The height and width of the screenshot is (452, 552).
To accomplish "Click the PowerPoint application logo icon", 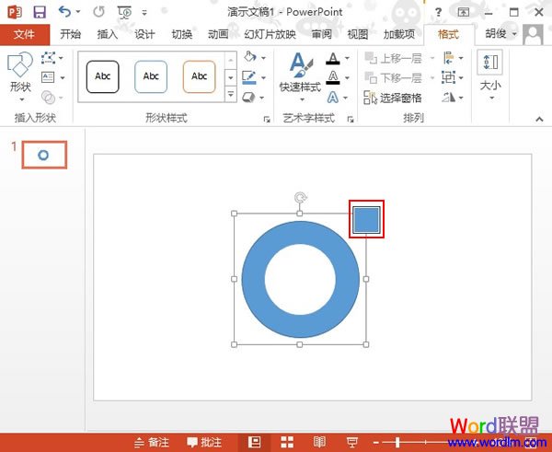I will 15,13.
